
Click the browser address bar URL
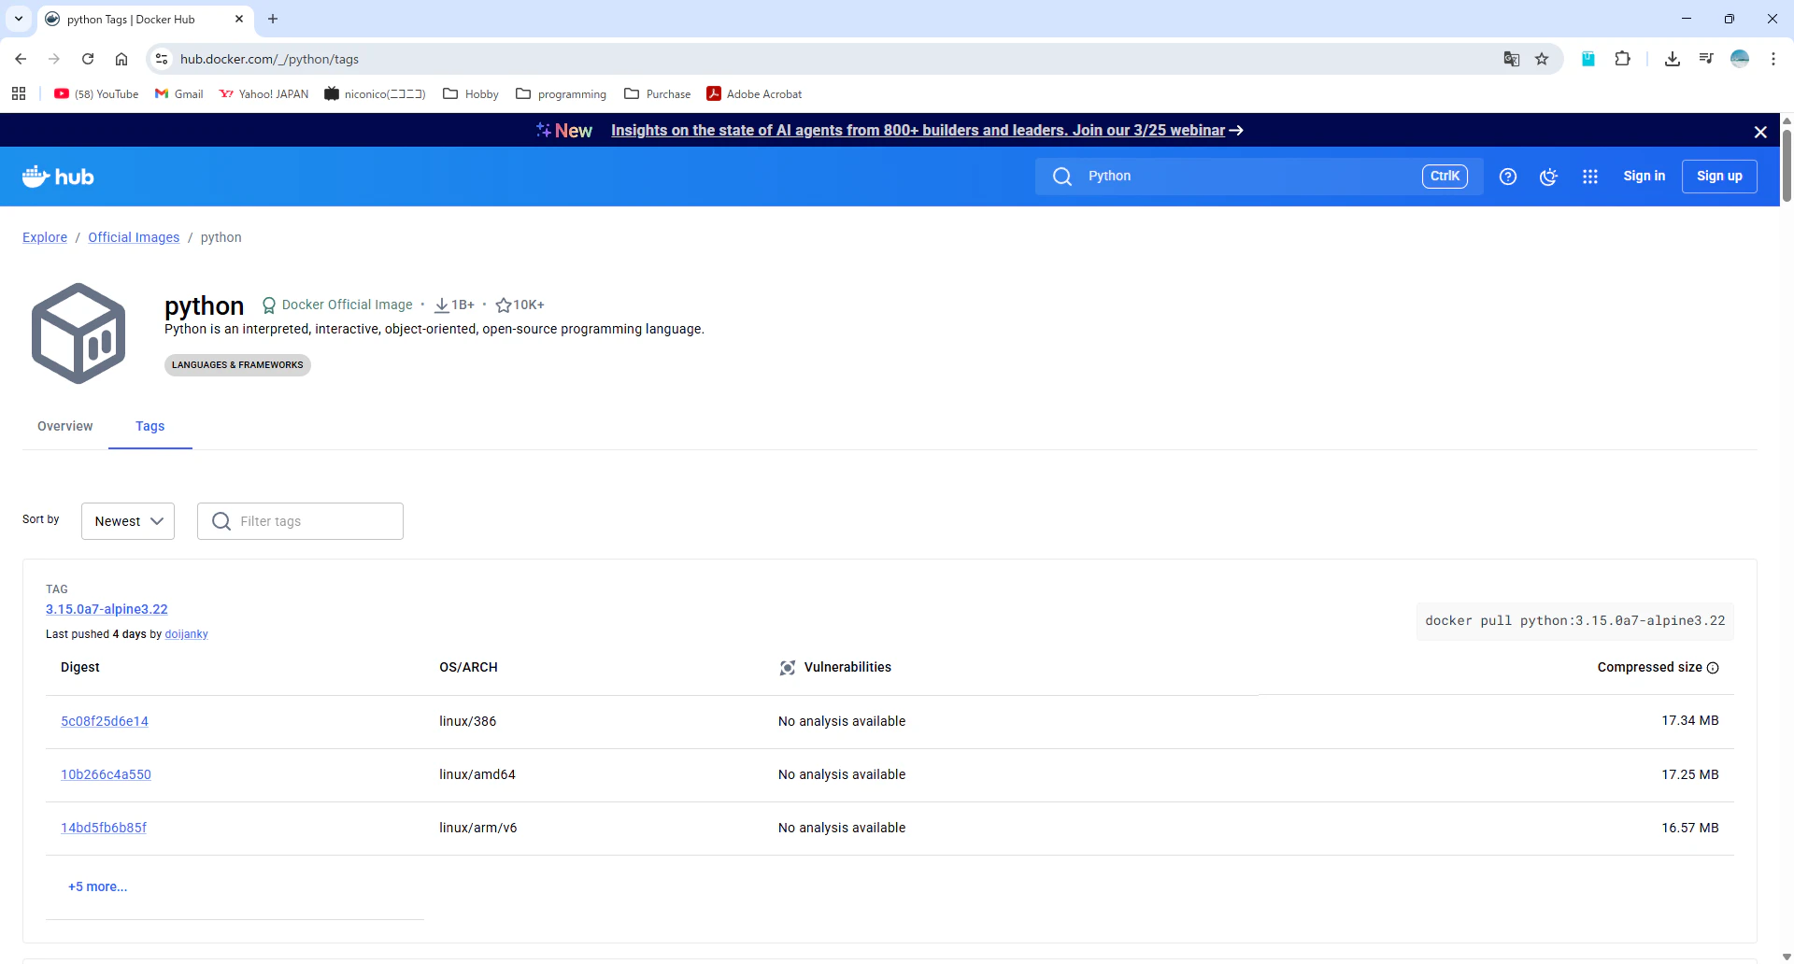[x=269, y=59]
